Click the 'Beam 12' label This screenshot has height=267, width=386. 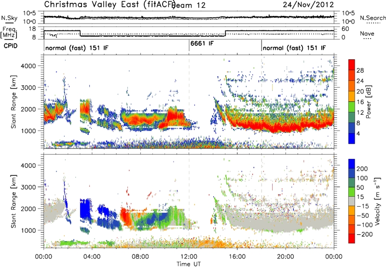coord(189,5)
